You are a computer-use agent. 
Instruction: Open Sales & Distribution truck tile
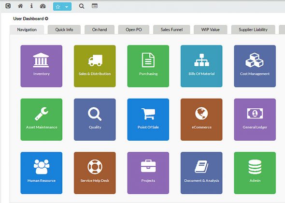(x=95, y=66)
